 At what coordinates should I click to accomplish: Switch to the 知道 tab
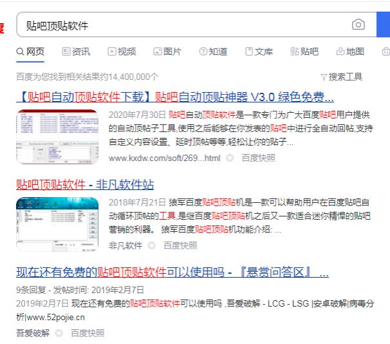[x=213, y=52]
